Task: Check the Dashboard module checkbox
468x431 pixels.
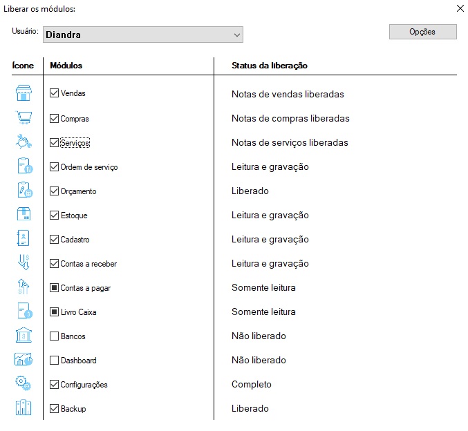Action: 55,361
